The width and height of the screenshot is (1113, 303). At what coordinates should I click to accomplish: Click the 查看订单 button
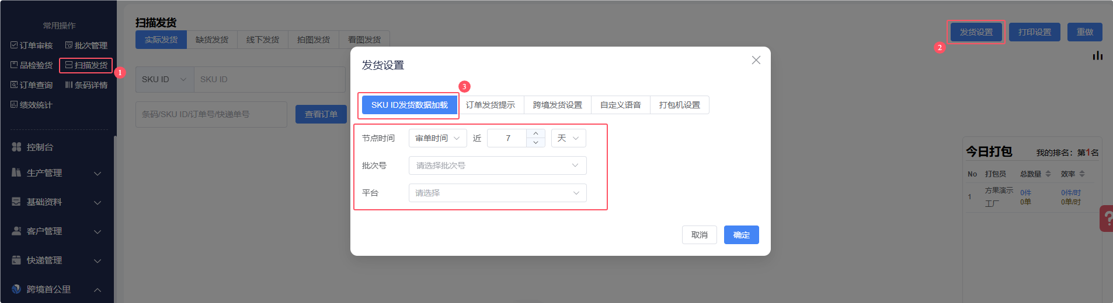pyautogui.click(x=321, y=114)
